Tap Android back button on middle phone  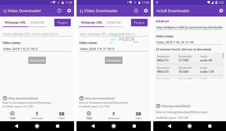coord(93,126)
